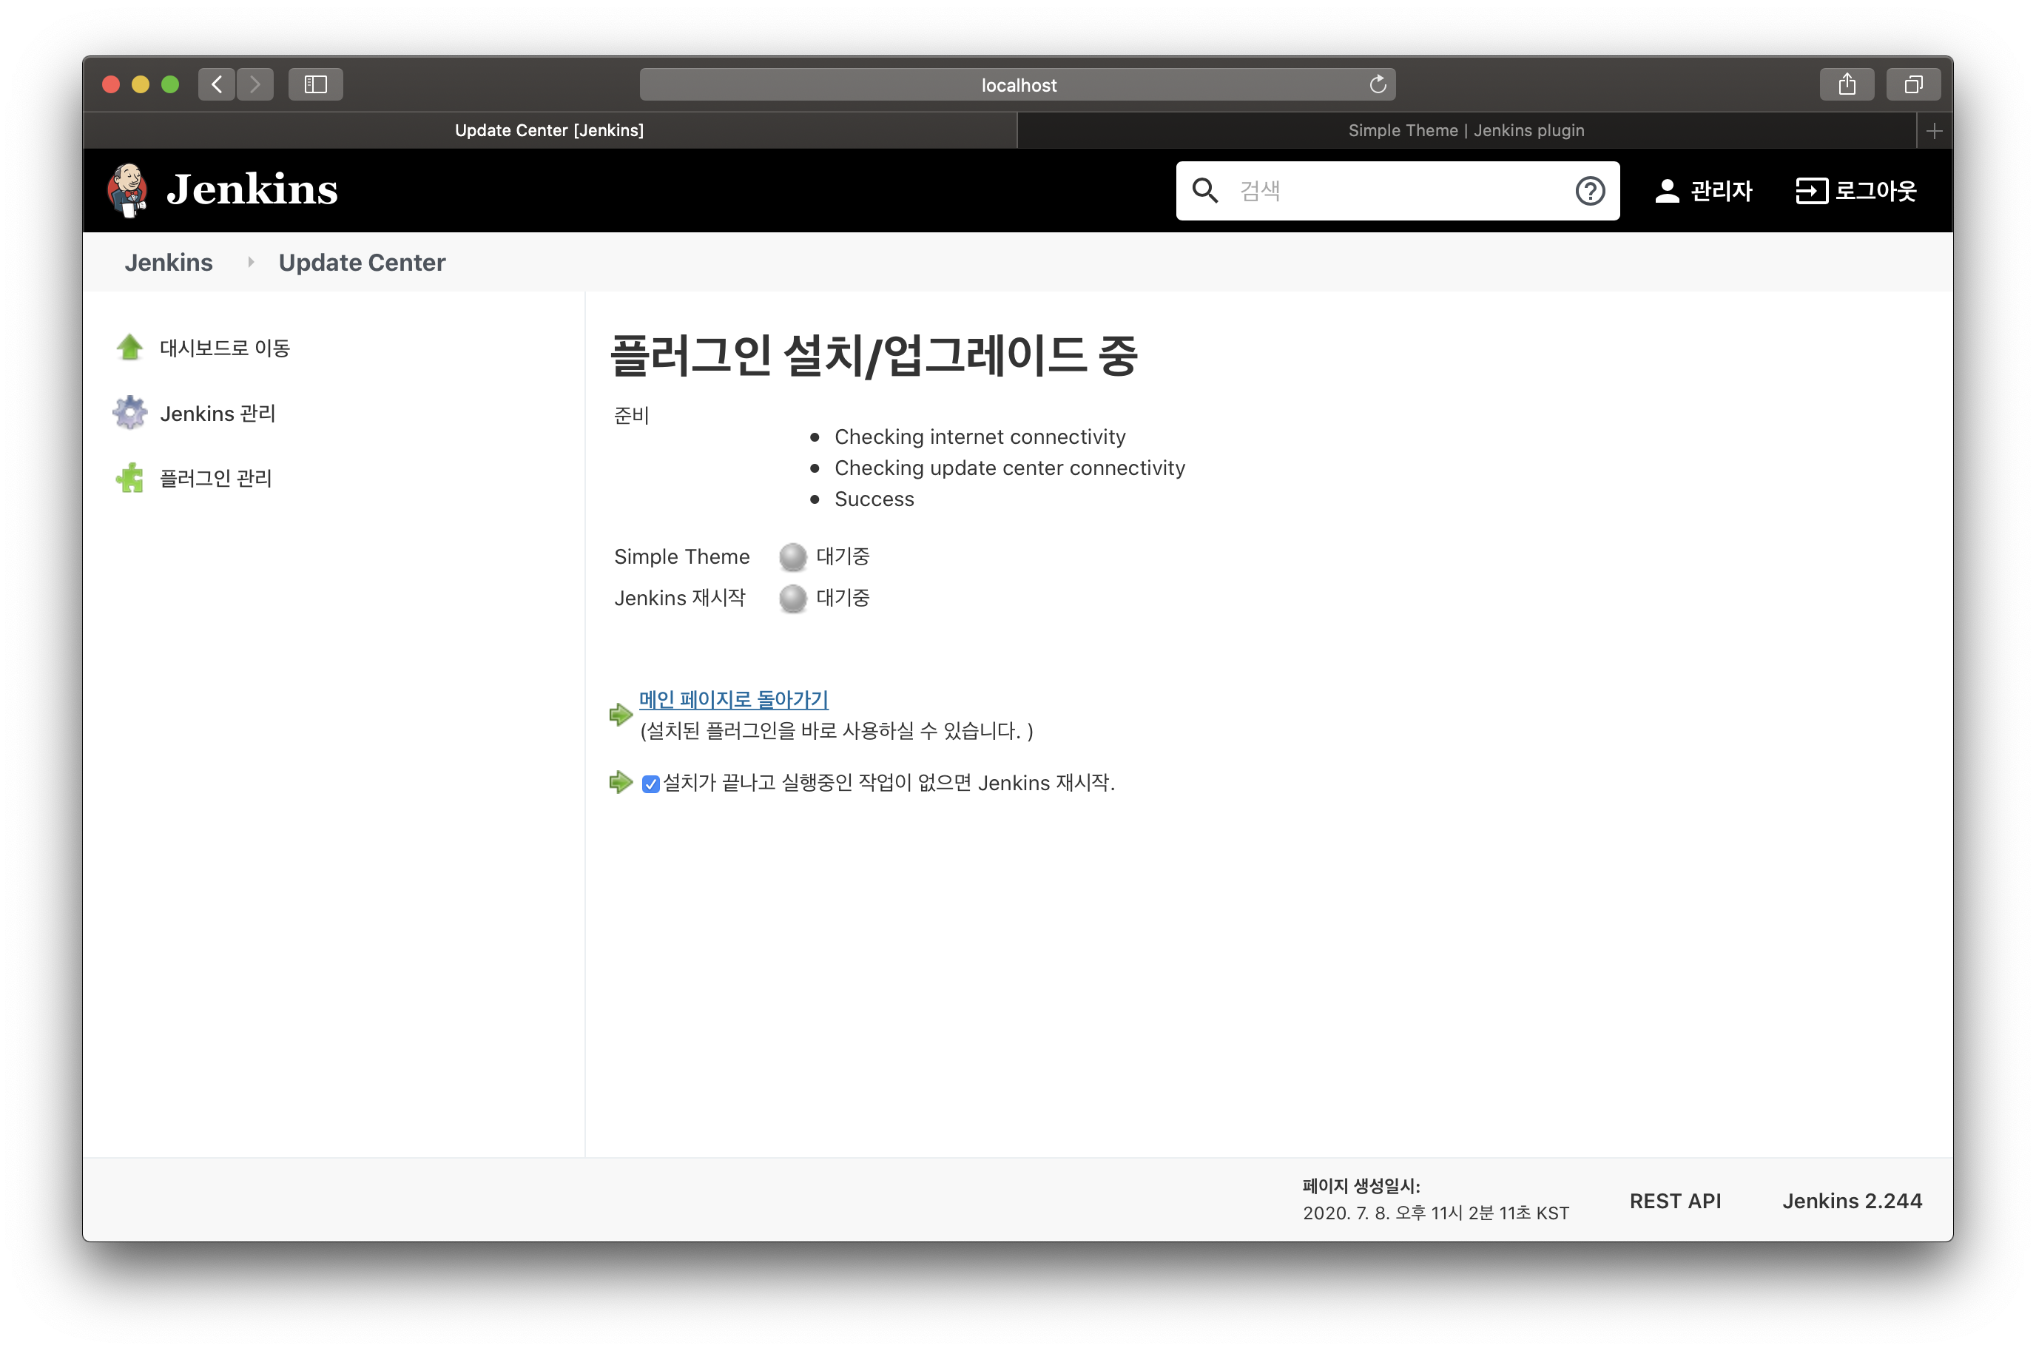Screen dimensions: 2036x1351
Task: Click the 로그아웃 logout link
Action: click(x=1856, y=190)
